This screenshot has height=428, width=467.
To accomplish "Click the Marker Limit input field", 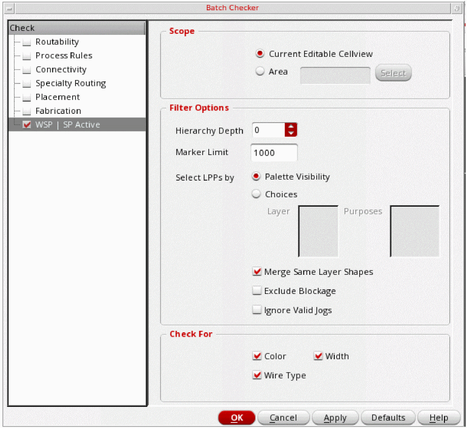I will (x=273, y=153).
